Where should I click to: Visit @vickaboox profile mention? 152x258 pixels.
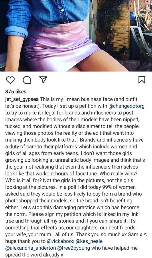61,241
